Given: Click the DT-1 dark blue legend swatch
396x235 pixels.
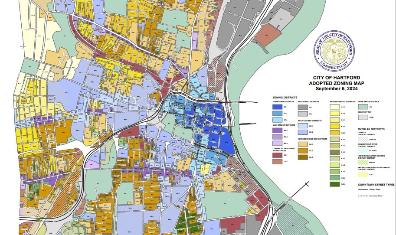Looking at the screenshot, I should coord(277,107).
